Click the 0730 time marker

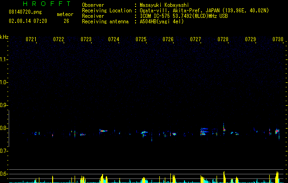coord(278,39)
